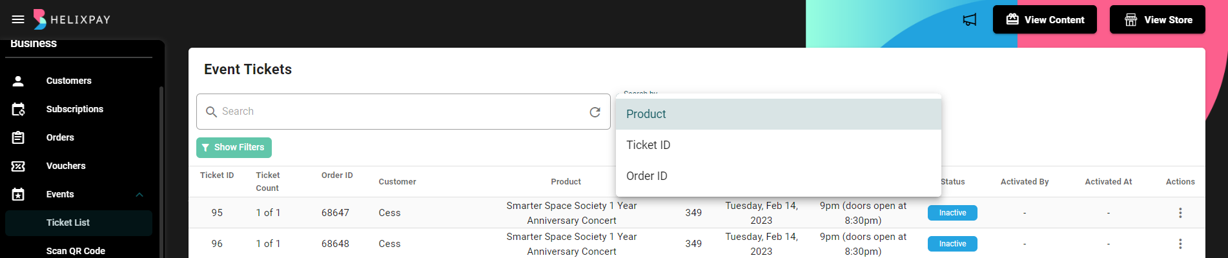Collapse the Events section chevron

[139, 194]
